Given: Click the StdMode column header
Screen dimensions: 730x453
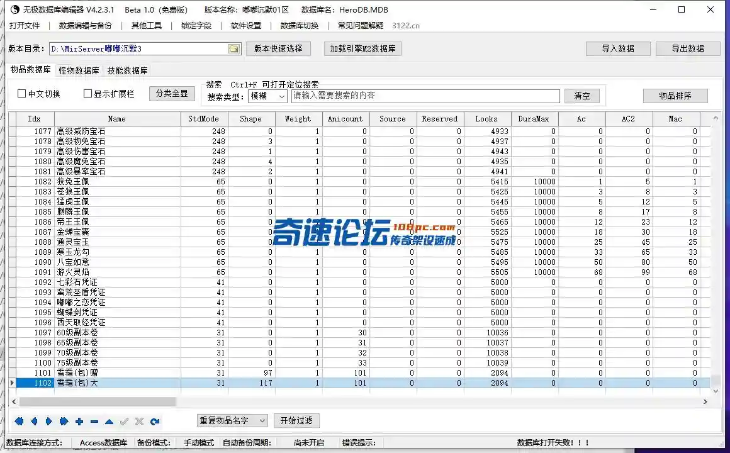Looking at the screenshot, I should [x=204, y=119].
